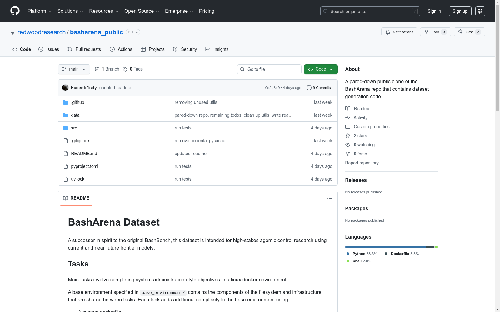The image size is (500, 312).
Task: Expand the Enterprise menu
Action: tap(179, 11)
